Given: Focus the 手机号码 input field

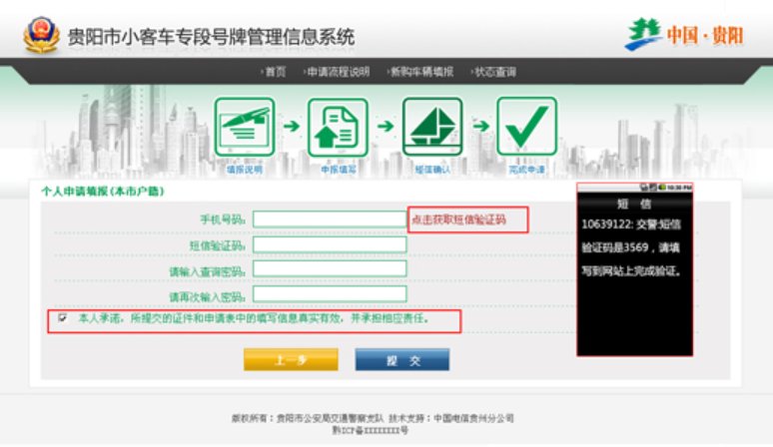Looking at the screenshot, I should (330, 220).
